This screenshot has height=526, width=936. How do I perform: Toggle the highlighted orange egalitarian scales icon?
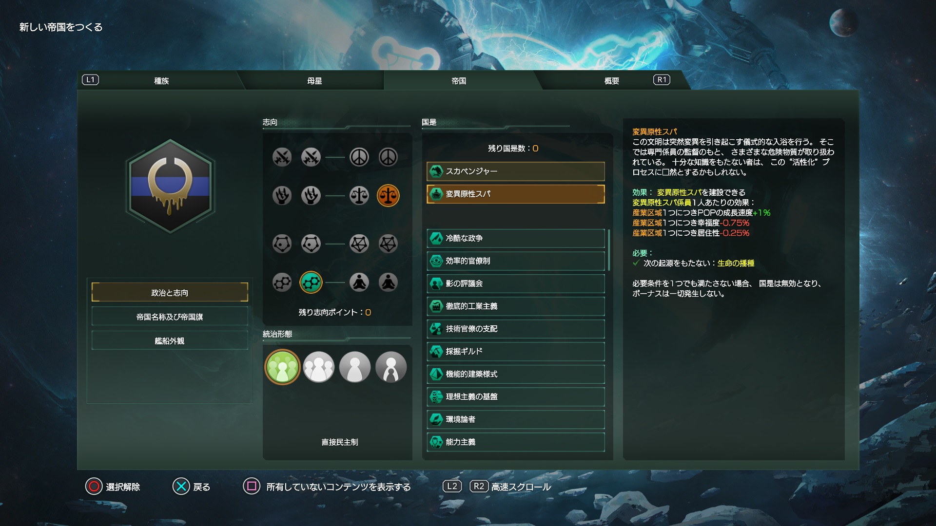tap(388, 196)
